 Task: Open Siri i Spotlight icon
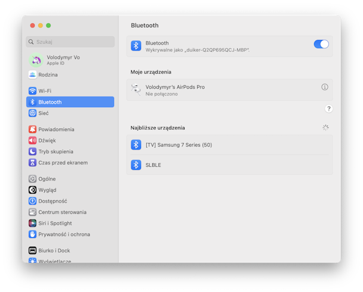click(32, 223)
